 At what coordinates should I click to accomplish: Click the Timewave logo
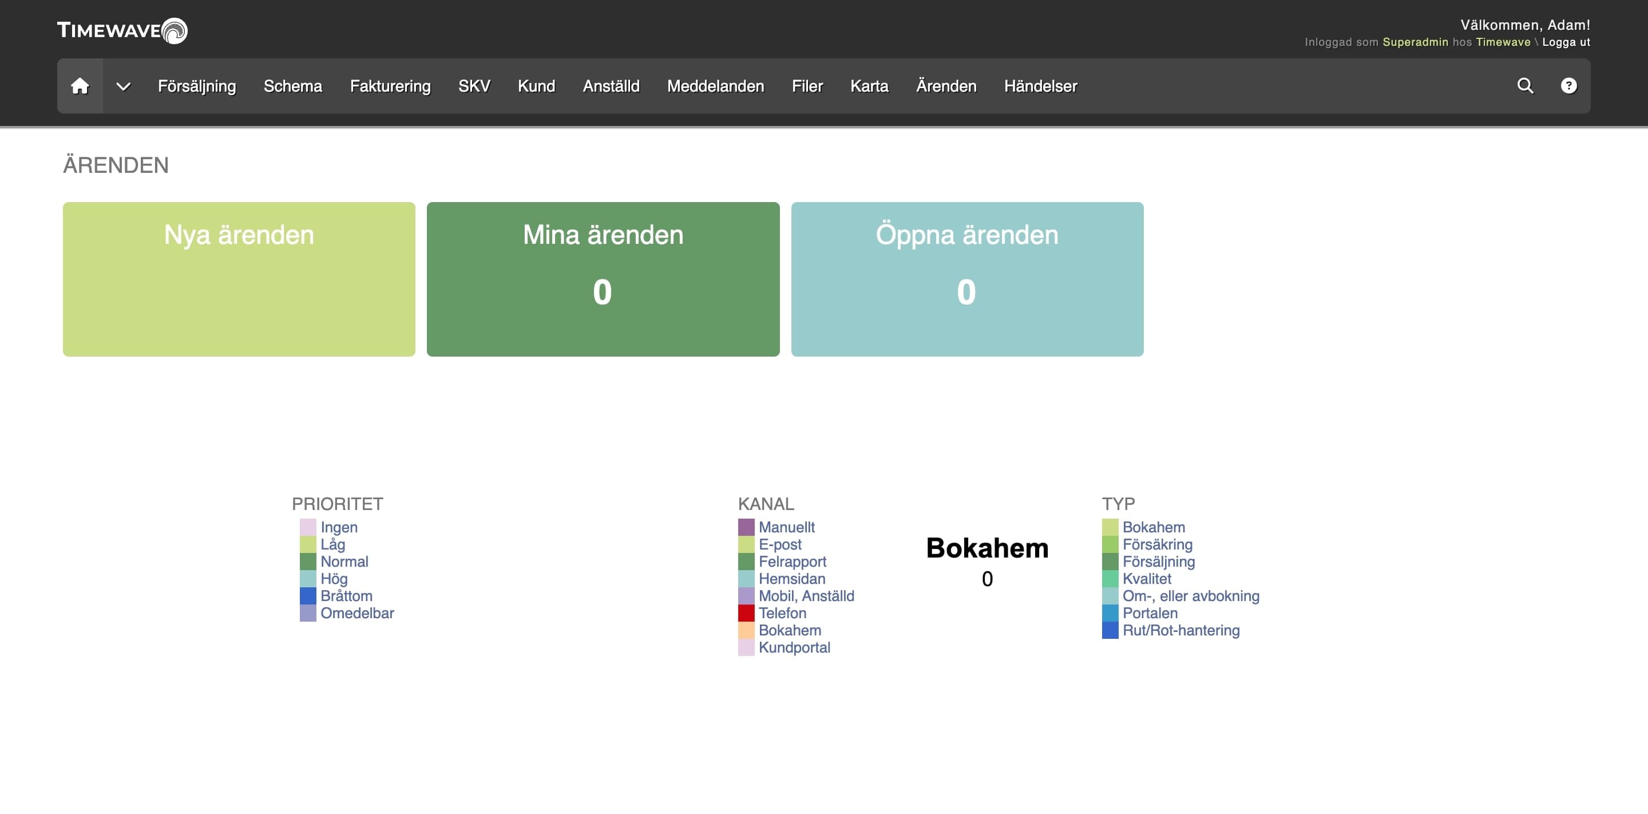tap(122, 30)
